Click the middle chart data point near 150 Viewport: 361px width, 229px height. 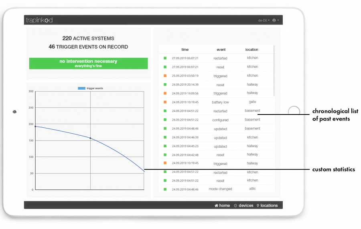click(90, 138)
